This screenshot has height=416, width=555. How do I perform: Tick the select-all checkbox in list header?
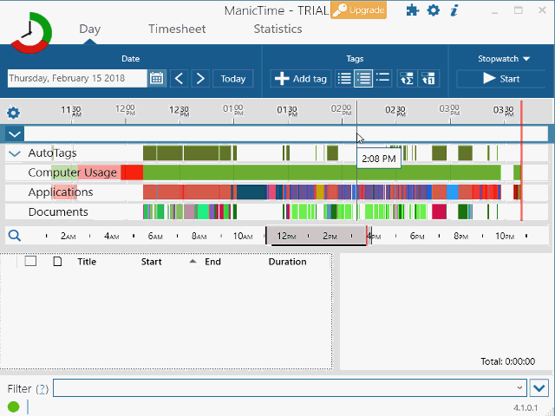[x=30, y=261]
